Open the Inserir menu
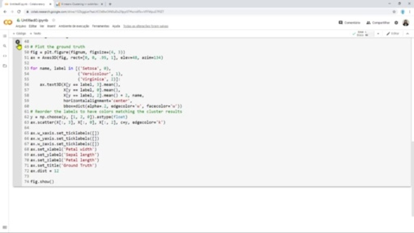 (51, 26)
